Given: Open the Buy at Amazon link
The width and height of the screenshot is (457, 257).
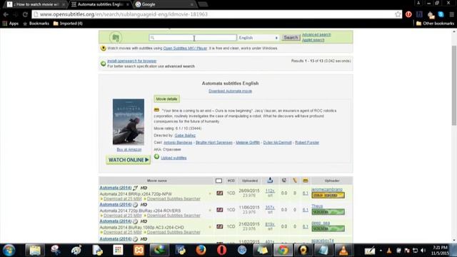Looking at the screenshot, I should pyautogui.click(x=129, y=149).
